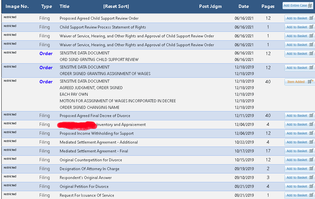Add Request For Issuance Of Service to basket
This screenshot has width=315, height=199.
coord(297,195)
